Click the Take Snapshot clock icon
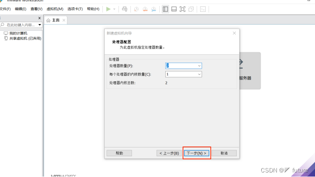This screenshot has width=315, height=177. coord(136,9)
